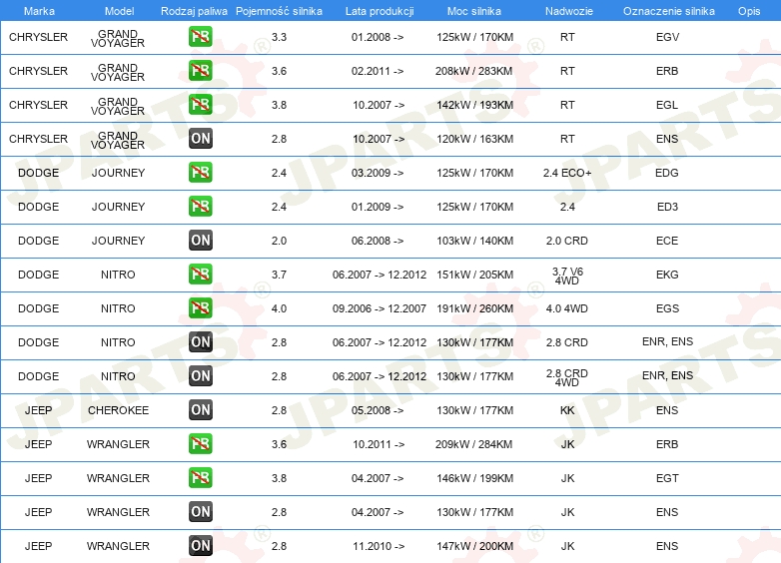Click the PB icon for Jeep Wrangler 3.6
The image size is (781, 563).
pyautogui.click(x=201, y=445)
